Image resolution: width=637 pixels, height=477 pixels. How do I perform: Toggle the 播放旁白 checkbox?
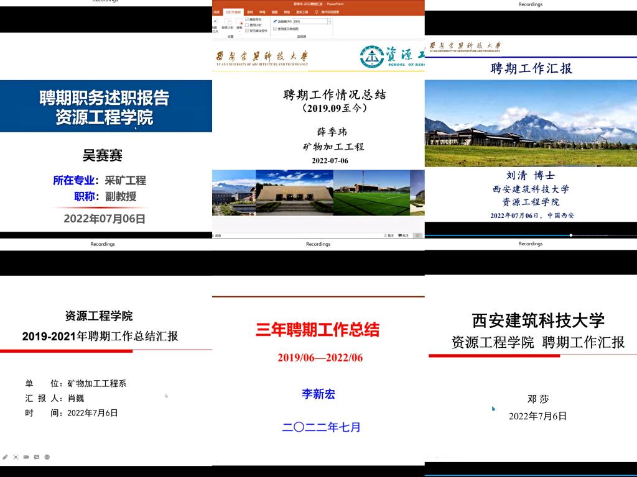tap(247, 19)
